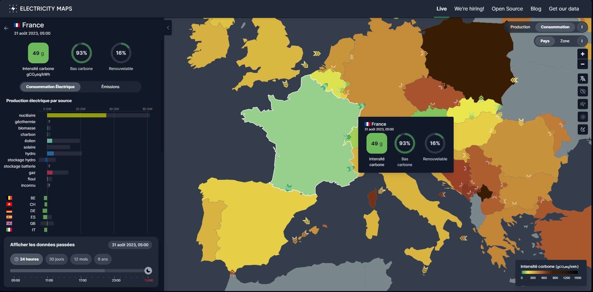Click the Switzerland flag in exchange list
This screenshot has height=292, width=593.
pyautogui.click(x=9, y=204)
